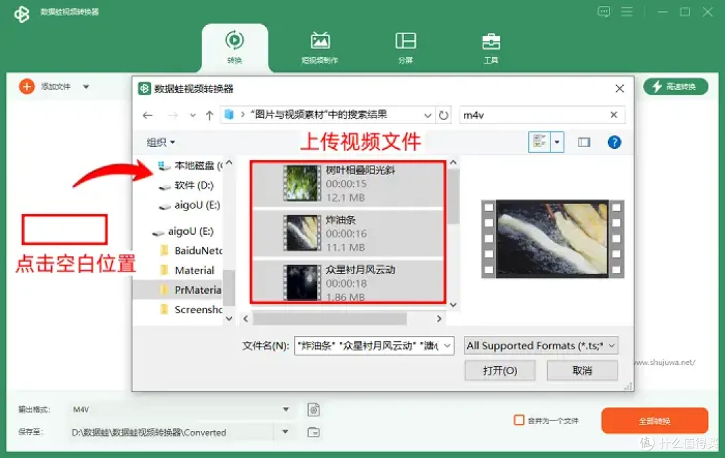Click horizontal scroll left arrow
The image size is (725, 458).
(246, 319)
